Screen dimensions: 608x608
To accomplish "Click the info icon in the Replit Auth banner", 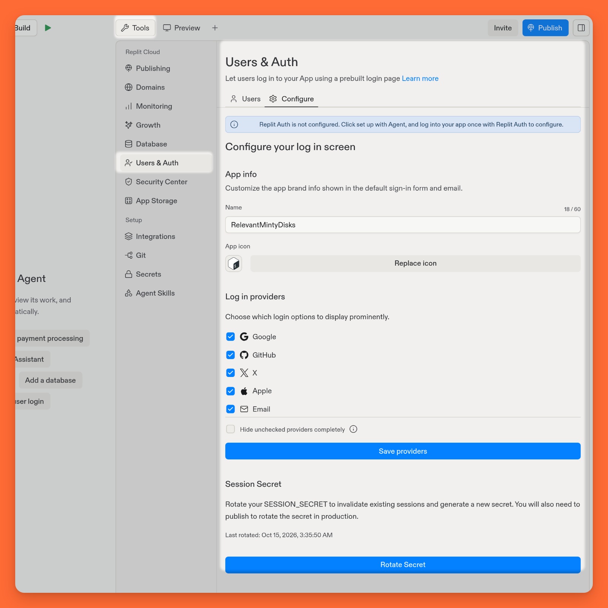I will (x=234, y=125).
